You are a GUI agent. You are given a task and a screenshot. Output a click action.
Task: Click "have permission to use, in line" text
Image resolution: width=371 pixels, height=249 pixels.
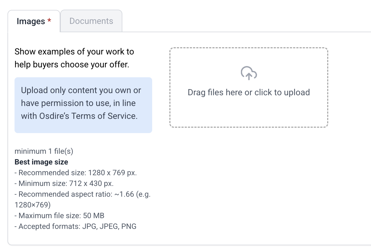pos(78,103)
